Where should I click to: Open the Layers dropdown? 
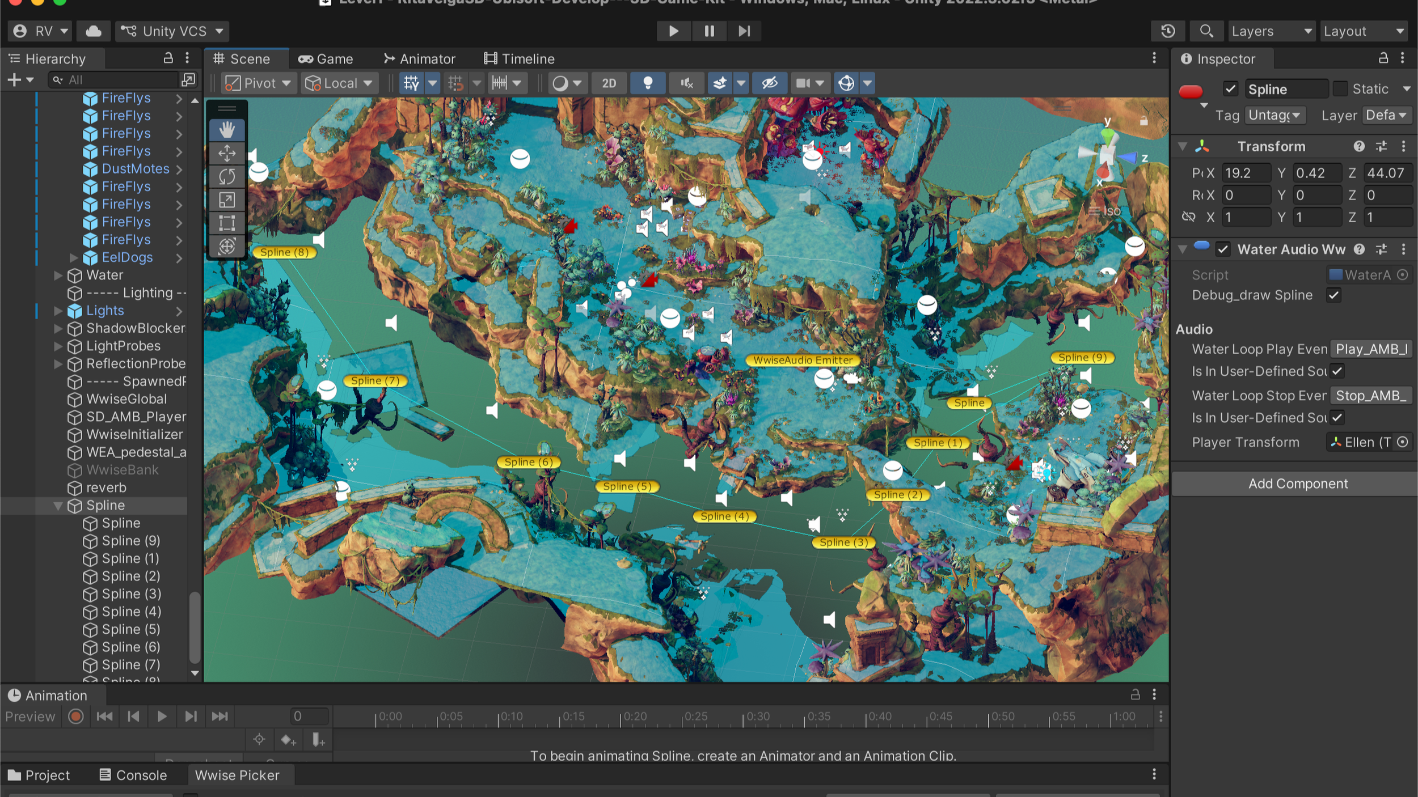point(1271,31)
